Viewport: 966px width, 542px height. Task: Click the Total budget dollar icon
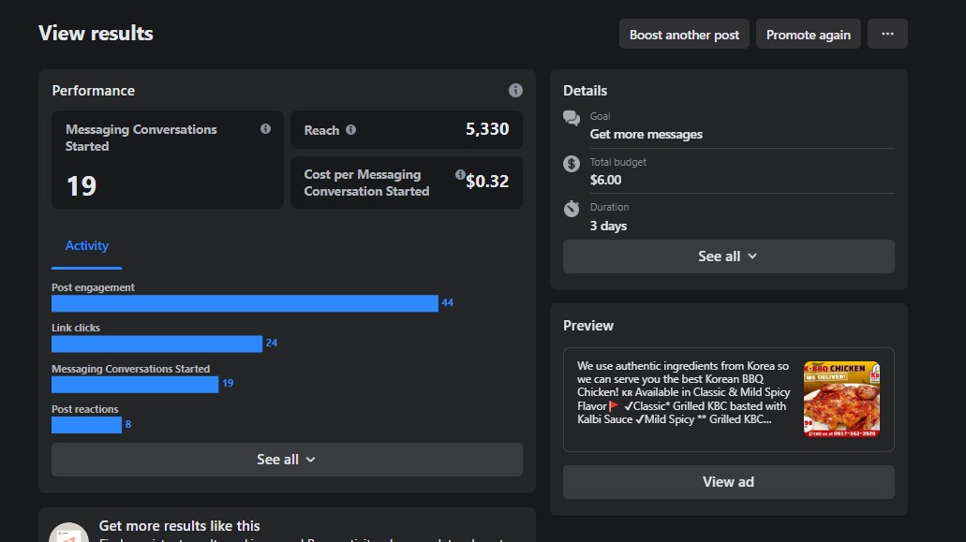(572, 164)
